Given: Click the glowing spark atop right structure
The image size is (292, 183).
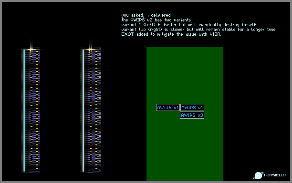Looking at the screenshot, I should (90, 49).
